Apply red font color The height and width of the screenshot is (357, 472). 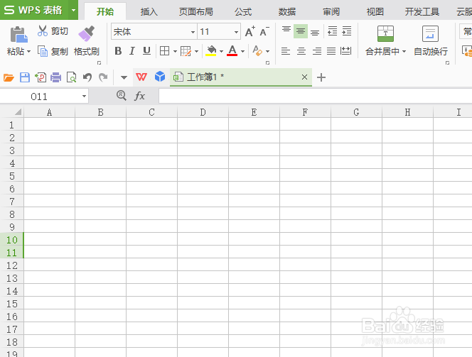pos(232,51)
